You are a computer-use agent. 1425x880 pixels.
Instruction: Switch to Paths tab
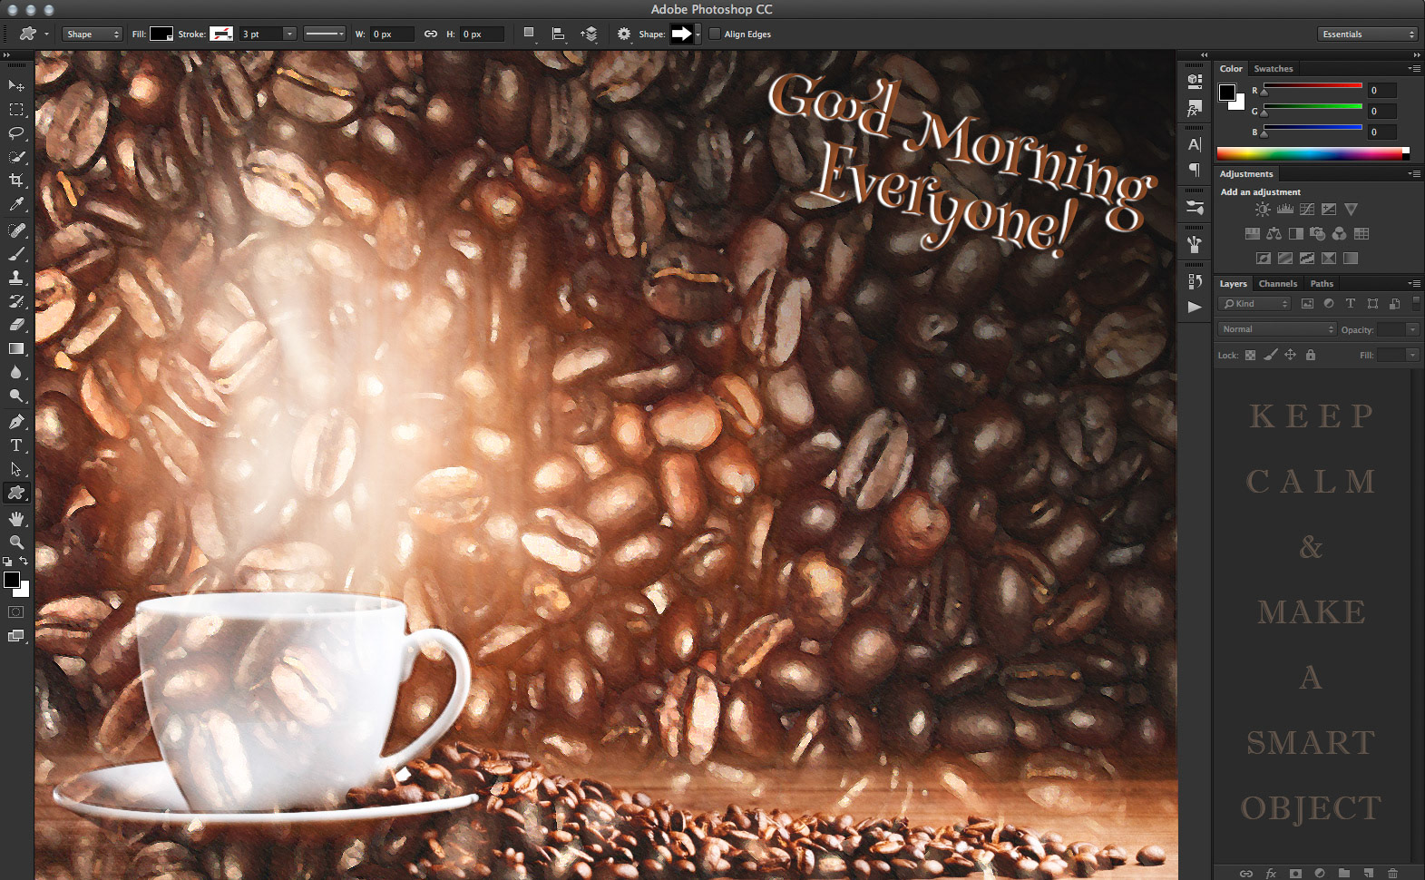coord(1322,284)
